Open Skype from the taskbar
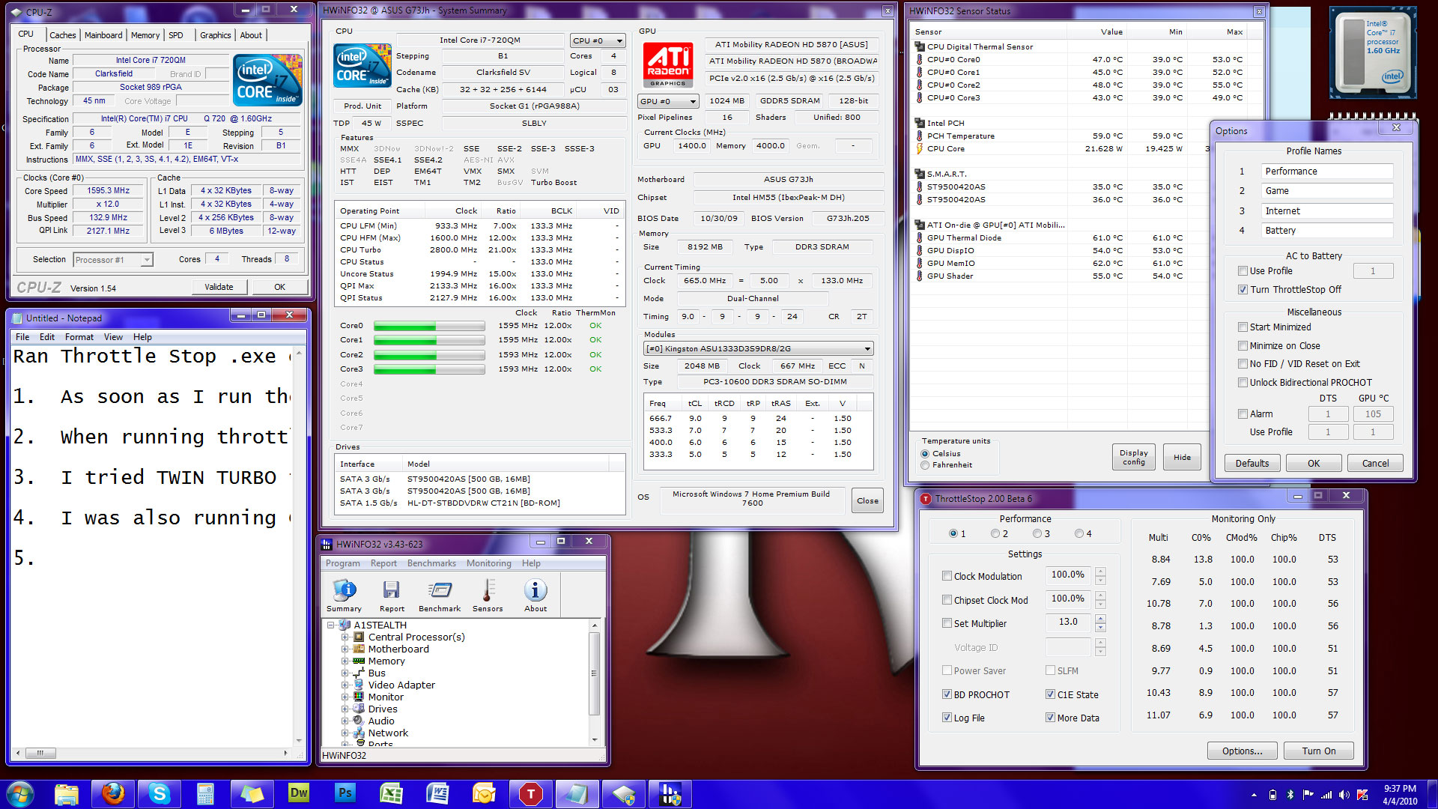1438x809 pixels. click(160, 794)
